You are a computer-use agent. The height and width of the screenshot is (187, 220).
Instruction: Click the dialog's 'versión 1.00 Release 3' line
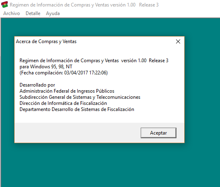(x=94, y=61)
